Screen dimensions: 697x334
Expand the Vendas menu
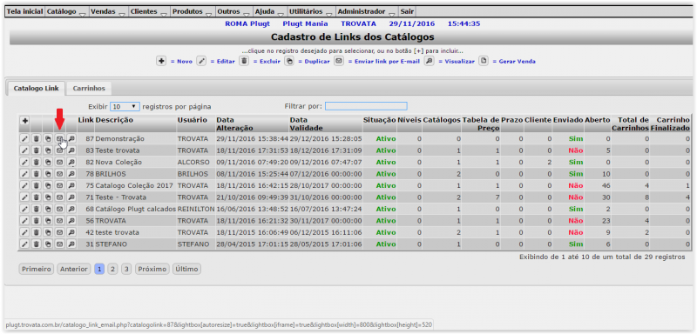[108, 12]
